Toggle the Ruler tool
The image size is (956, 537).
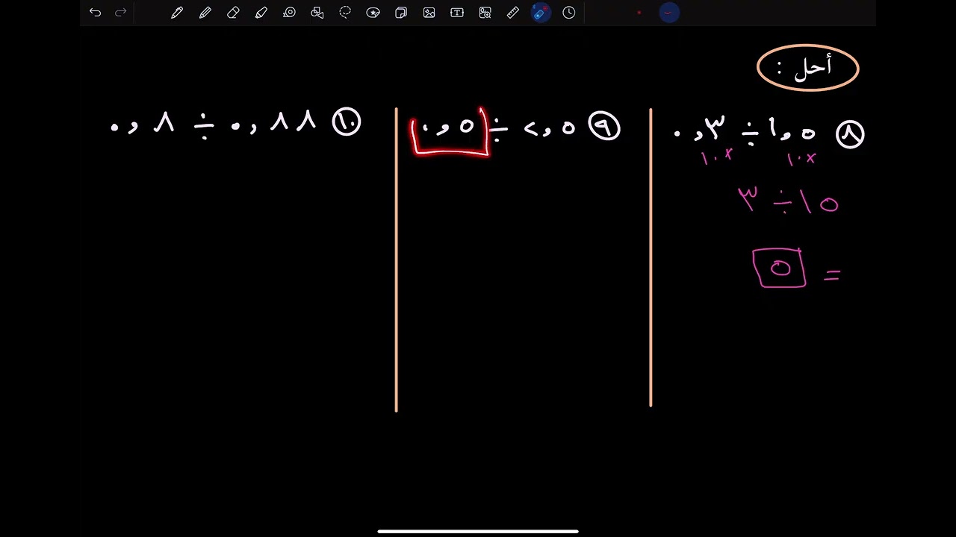[513, 13]
